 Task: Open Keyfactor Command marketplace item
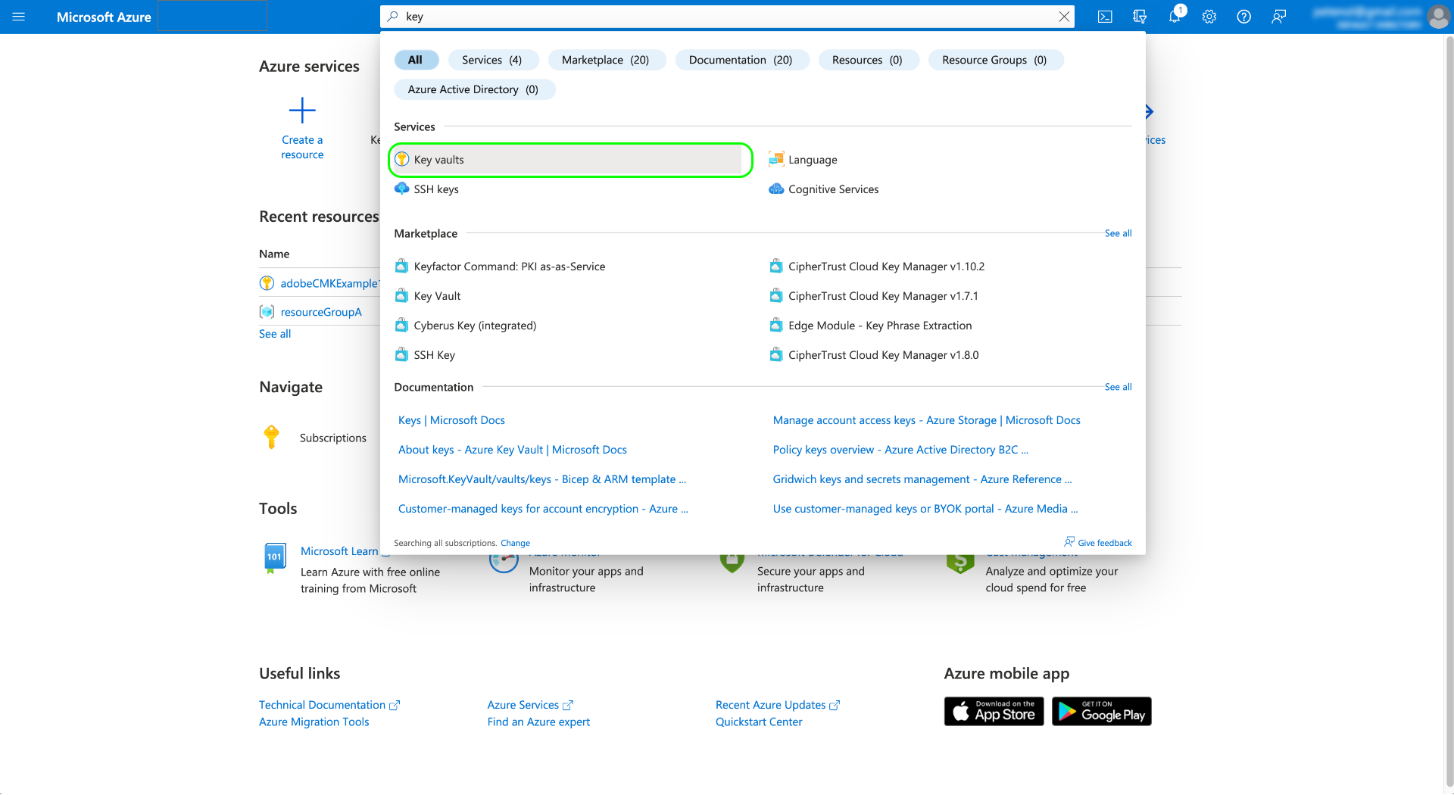(500, 267)
